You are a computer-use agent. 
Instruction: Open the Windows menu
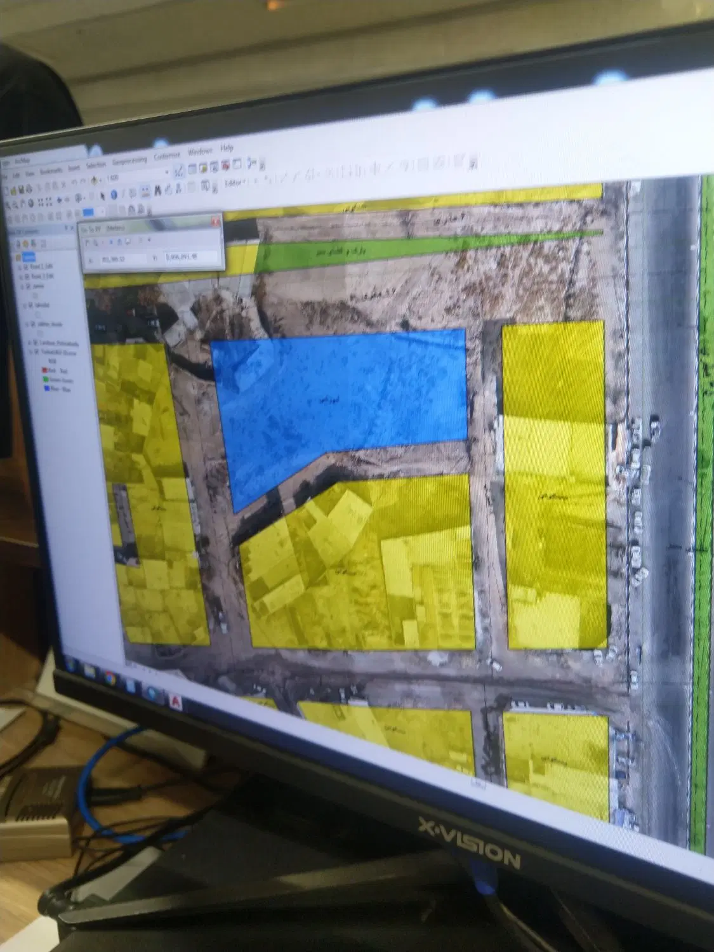pos(200,152)
